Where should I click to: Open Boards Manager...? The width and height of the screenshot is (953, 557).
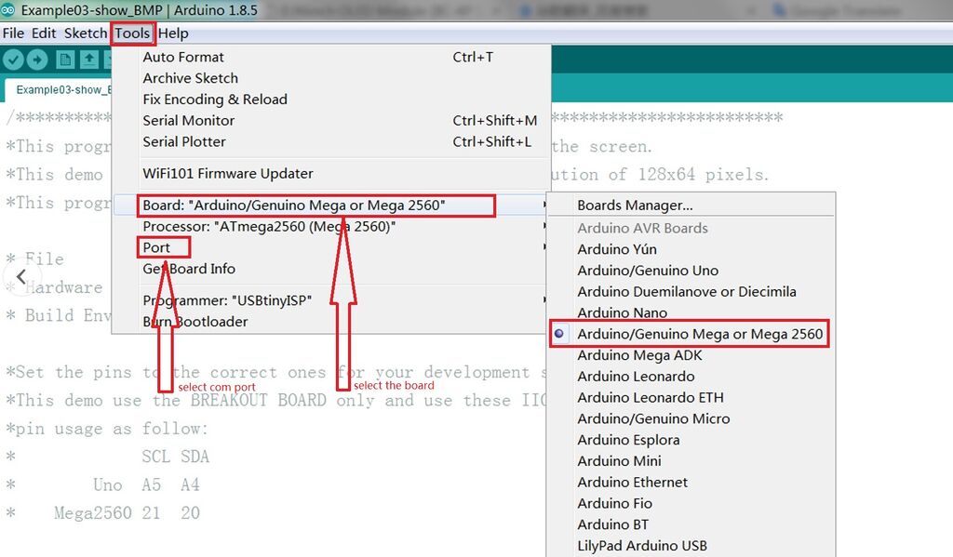[x=635, y=206]
